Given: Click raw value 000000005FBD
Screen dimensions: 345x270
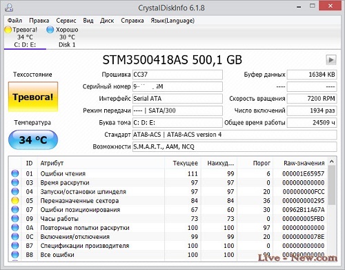Looking at the screenshot, I should click(x=304, y=219).
